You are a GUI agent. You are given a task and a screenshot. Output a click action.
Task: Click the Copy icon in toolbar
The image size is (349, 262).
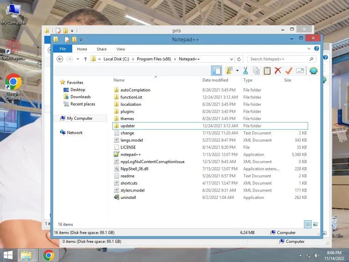[x=256, y=71]
